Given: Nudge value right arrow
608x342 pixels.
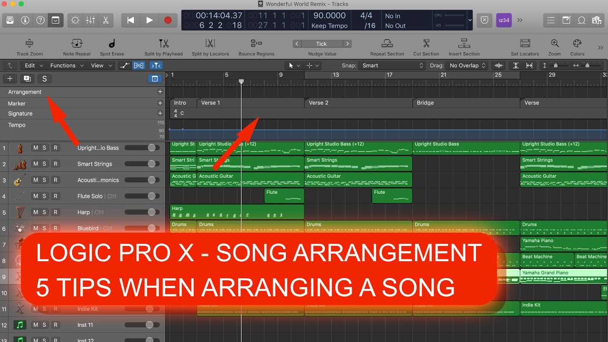Looking at the screenshot, I should [348, 44].
